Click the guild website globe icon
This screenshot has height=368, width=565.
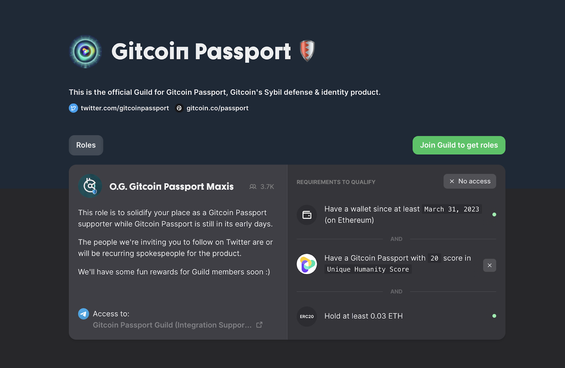[179, 108]
